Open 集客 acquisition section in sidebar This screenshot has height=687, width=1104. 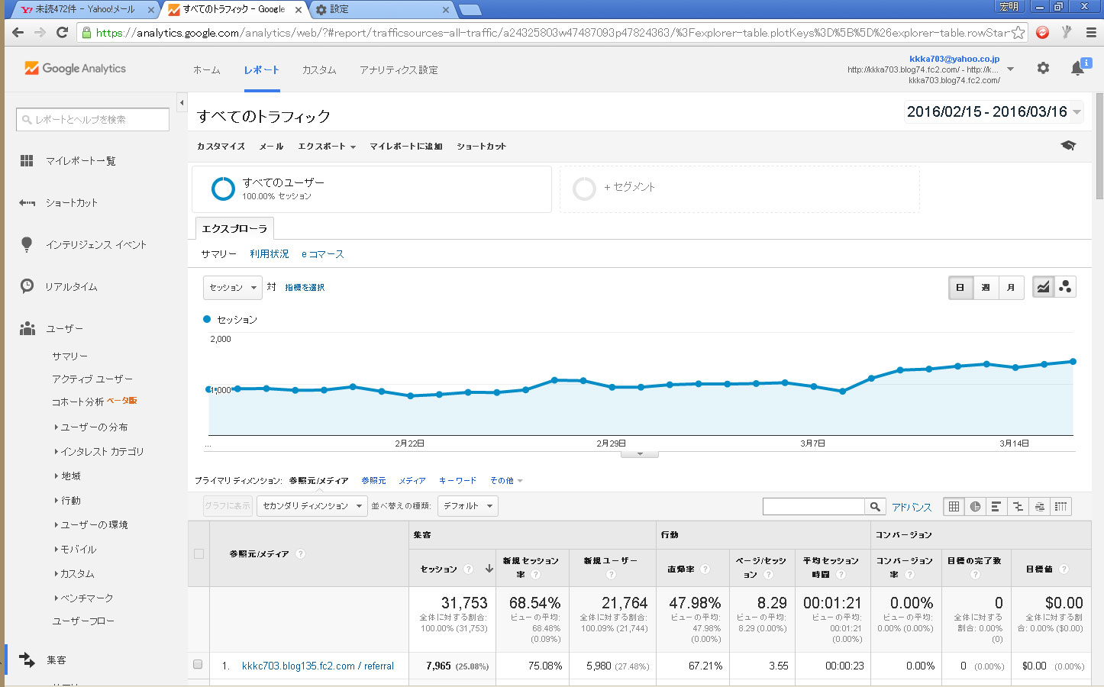[x=56, y=660]
